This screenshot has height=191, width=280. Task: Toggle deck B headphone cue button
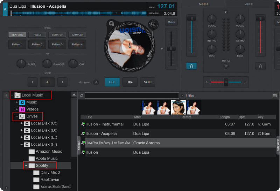[260, 66]
